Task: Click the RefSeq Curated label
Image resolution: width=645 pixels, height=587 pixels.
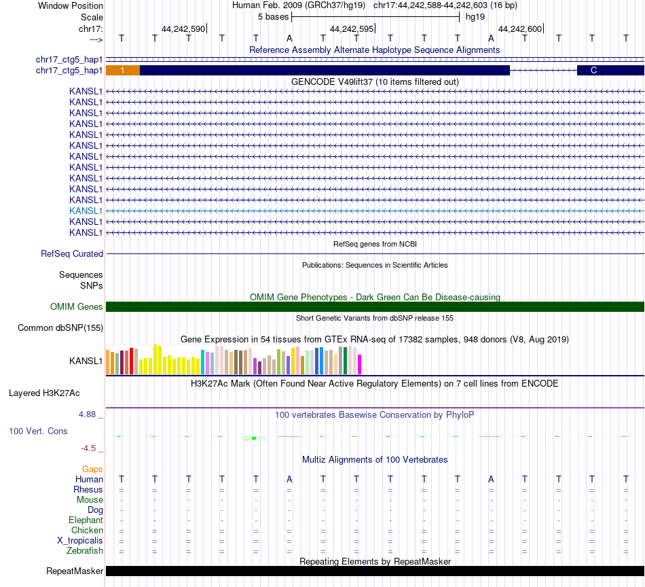Action: [x=71, y=253]
